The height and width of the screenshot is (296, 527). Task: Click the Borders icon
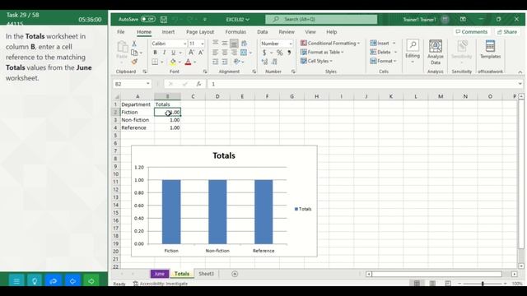pos(155,62)
